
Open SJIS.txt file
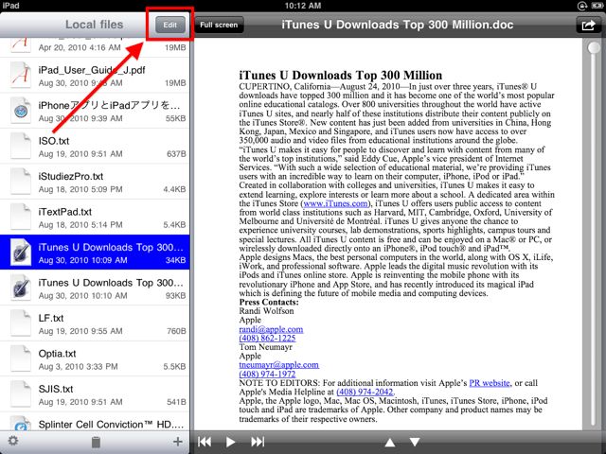(95, 394)
